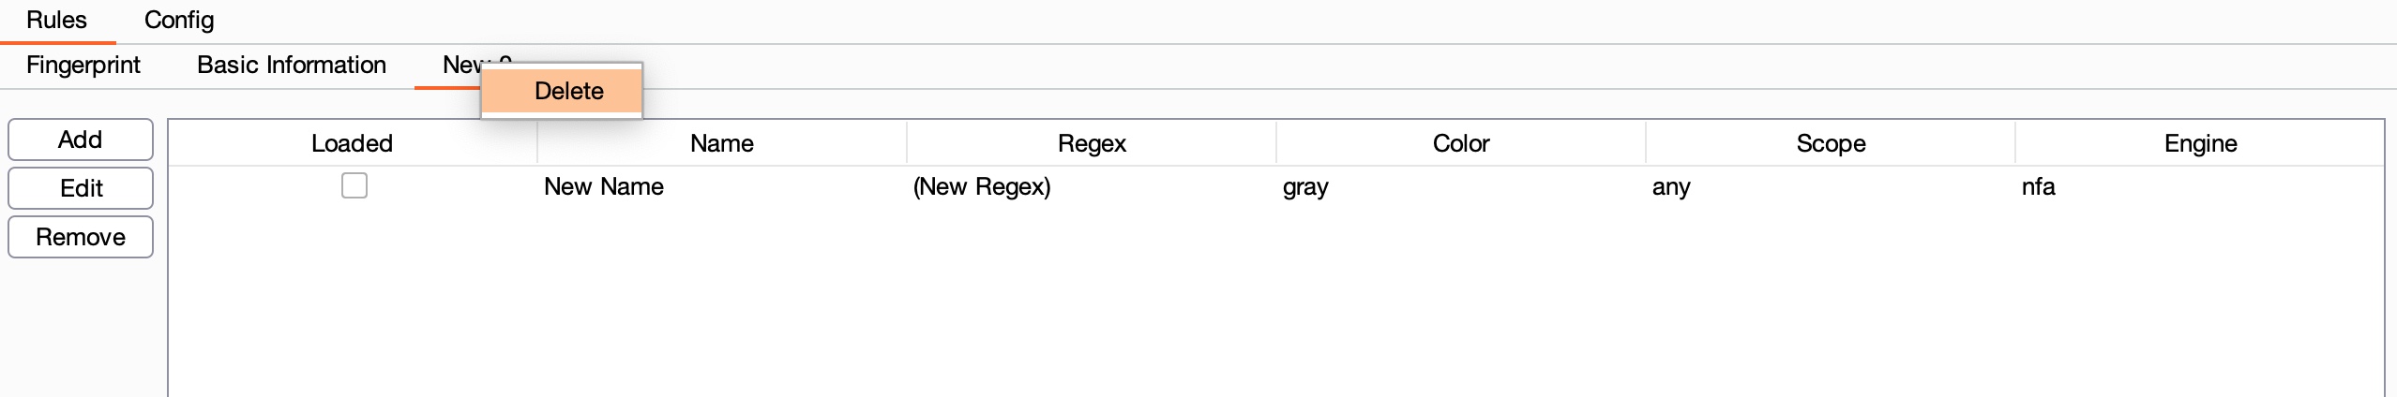Viewport: 2397px width, 397px height.
Task: Select the Fingerprint sub-tab
Action: (83, 65)
